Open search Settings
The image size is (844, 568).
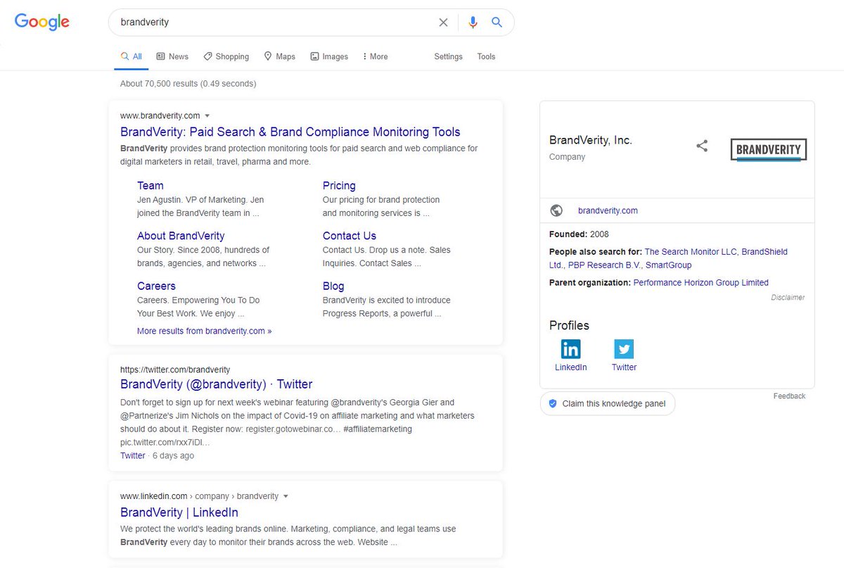point(448,56)
